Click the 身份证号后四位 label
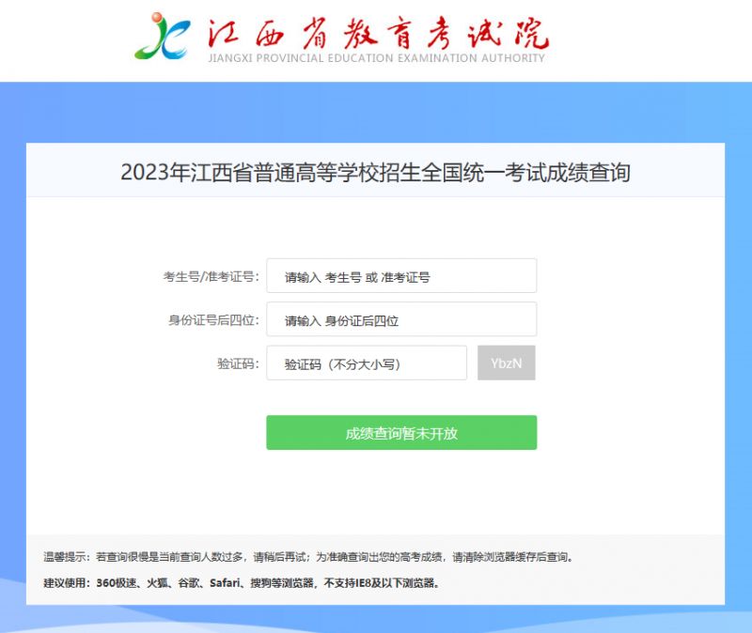The height and width of the screenshot is (633, 752). pyautogui.click(x=213, y=319)
